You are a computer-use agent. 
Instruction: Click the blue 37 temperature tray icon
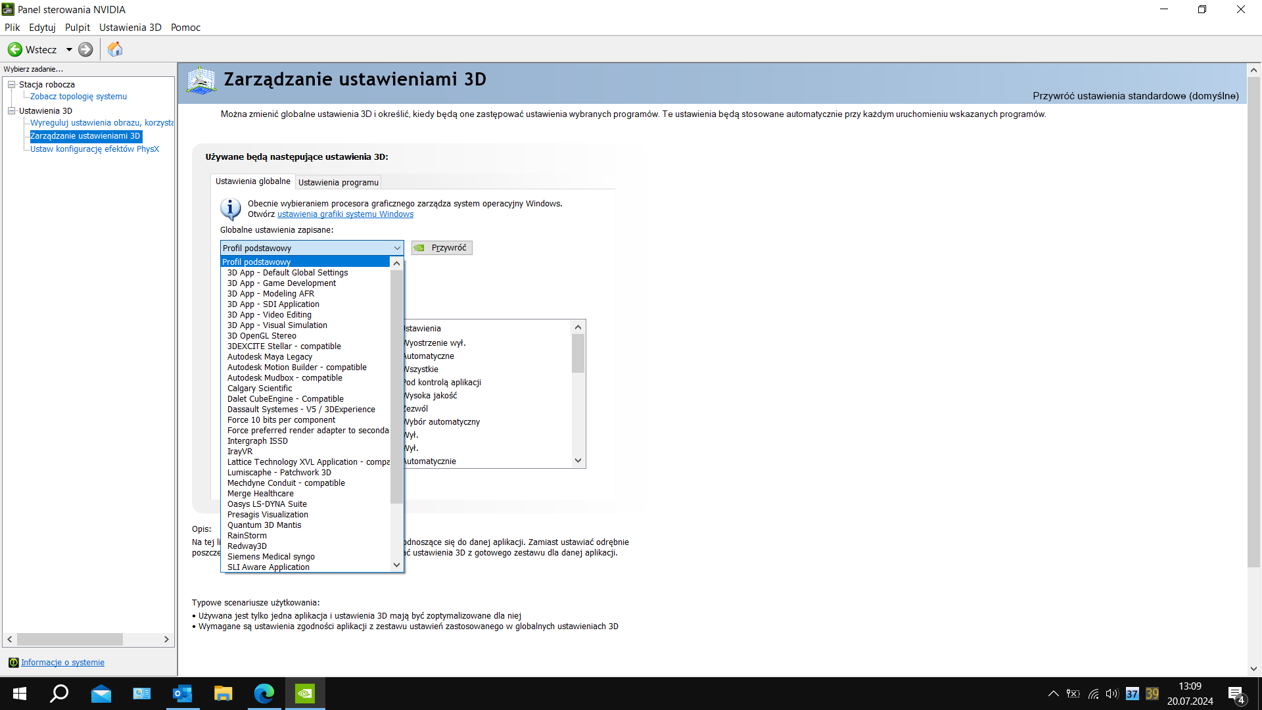(x=1133, y=694)
